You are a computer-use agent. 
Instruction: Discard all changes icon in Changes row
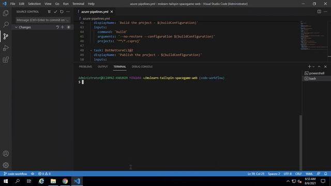[x=57, y=27]
